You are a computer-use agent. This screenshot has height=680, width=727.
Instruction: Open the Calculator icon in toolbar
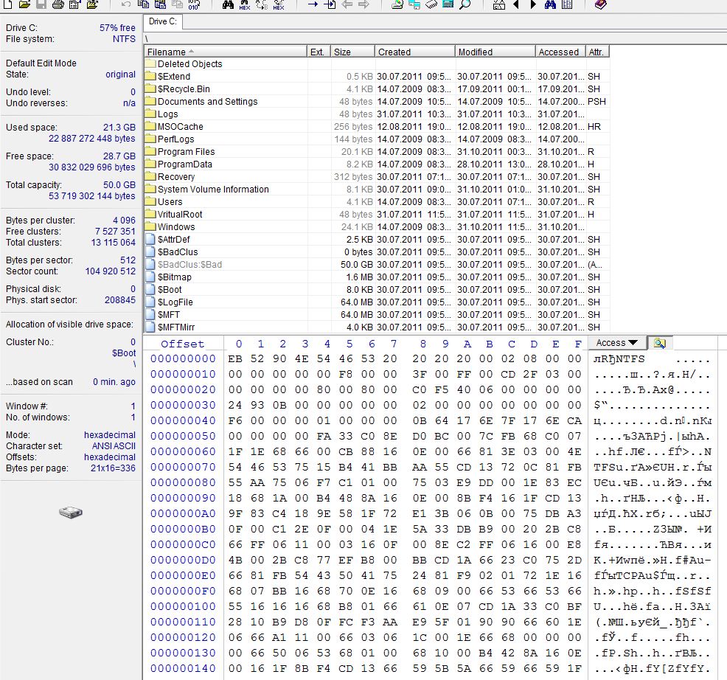tap(448, 4)
